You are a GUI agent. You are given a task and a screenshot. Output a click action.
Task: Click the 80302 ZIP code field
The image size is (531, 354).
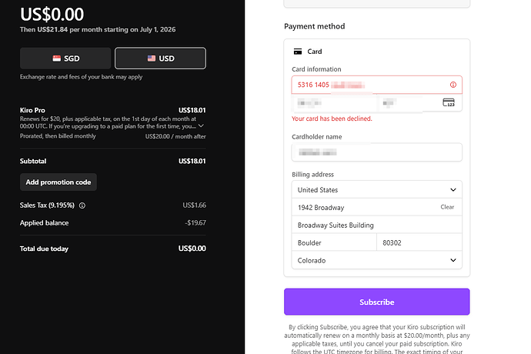tap(419, 242)
